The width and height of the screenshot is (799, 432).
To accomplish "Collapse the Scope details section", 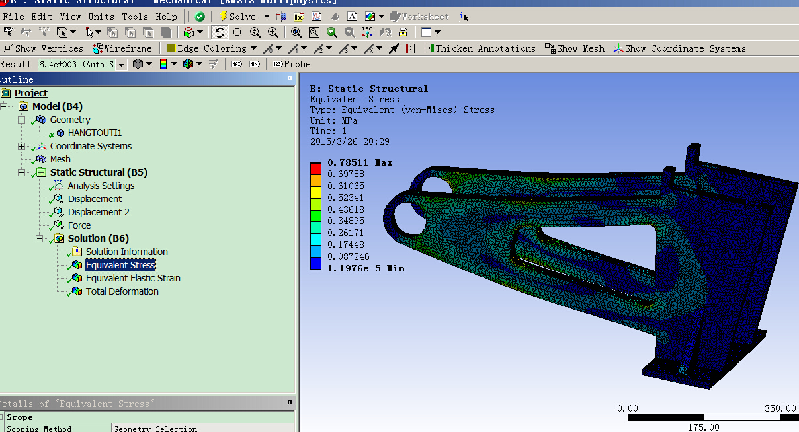I will [3, 417].
